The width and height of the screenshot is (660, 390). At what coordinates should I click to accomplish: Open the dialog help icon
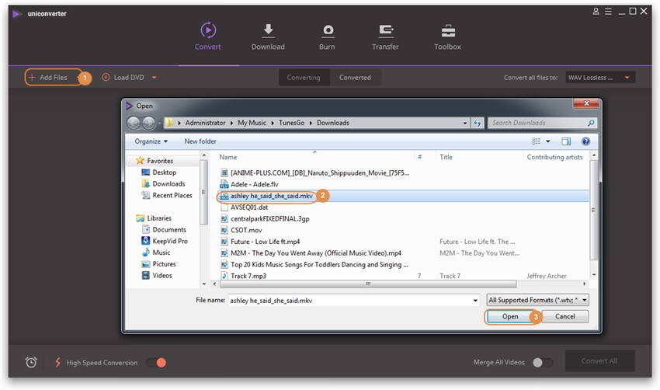tap(585, 141)
